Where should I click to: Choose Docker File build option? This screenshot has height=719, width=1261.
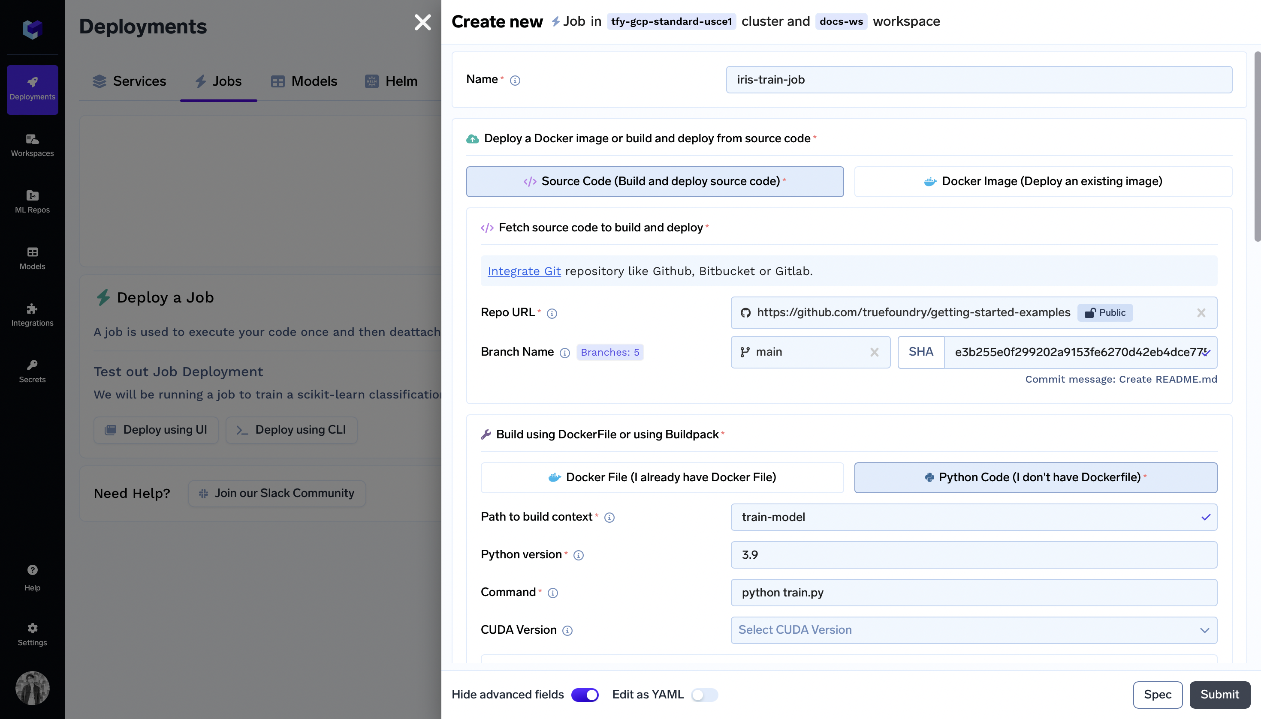click(x=662, y=477)
